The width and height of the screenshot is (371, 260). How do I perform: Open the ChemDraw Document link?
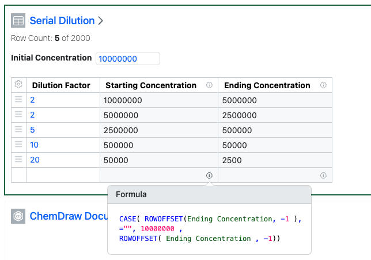coord(68,216)
